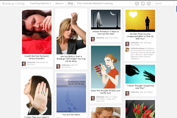
Task: Open 'Soul Mates' category under I Never Thought post
Action: pos(148,92)
